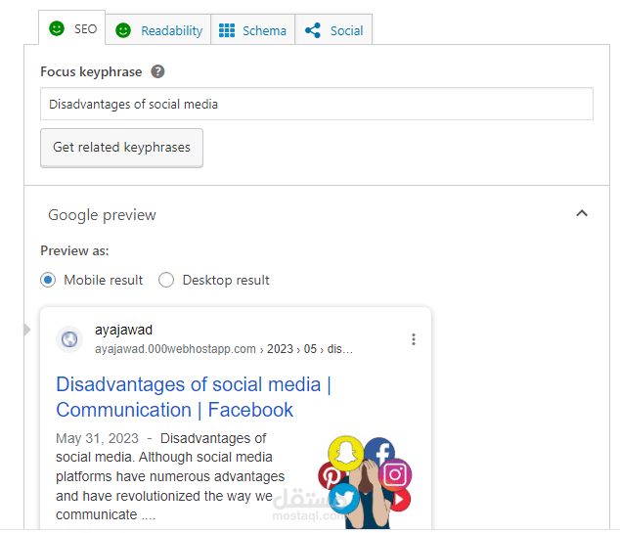Select the Desktop result radio button
This screenshot has width=620, height=533.
(x=166, y=280)
